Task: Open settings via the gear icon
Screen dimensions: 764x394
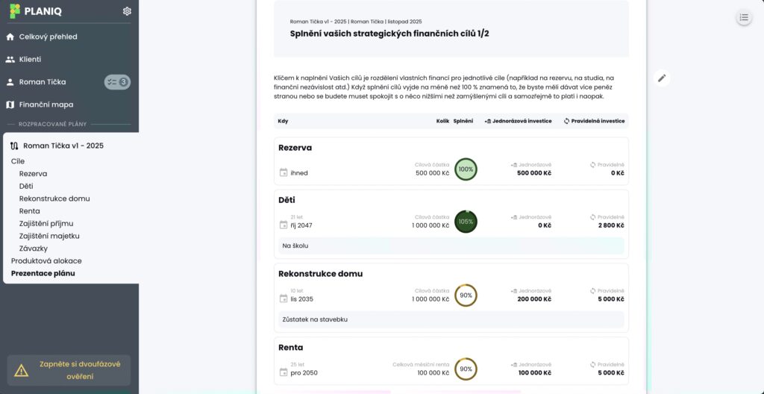Action: 127,11
